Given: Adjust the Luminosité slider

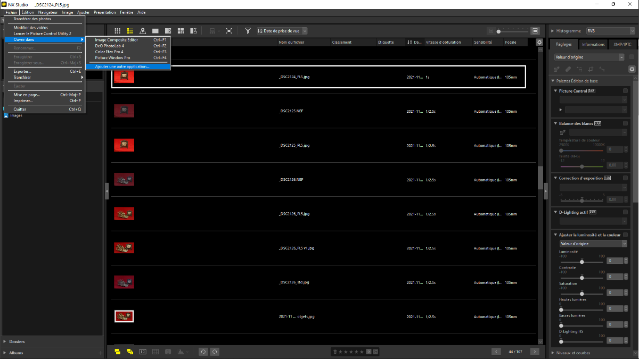Looking at the screenshot, I should tap(582, 261).
